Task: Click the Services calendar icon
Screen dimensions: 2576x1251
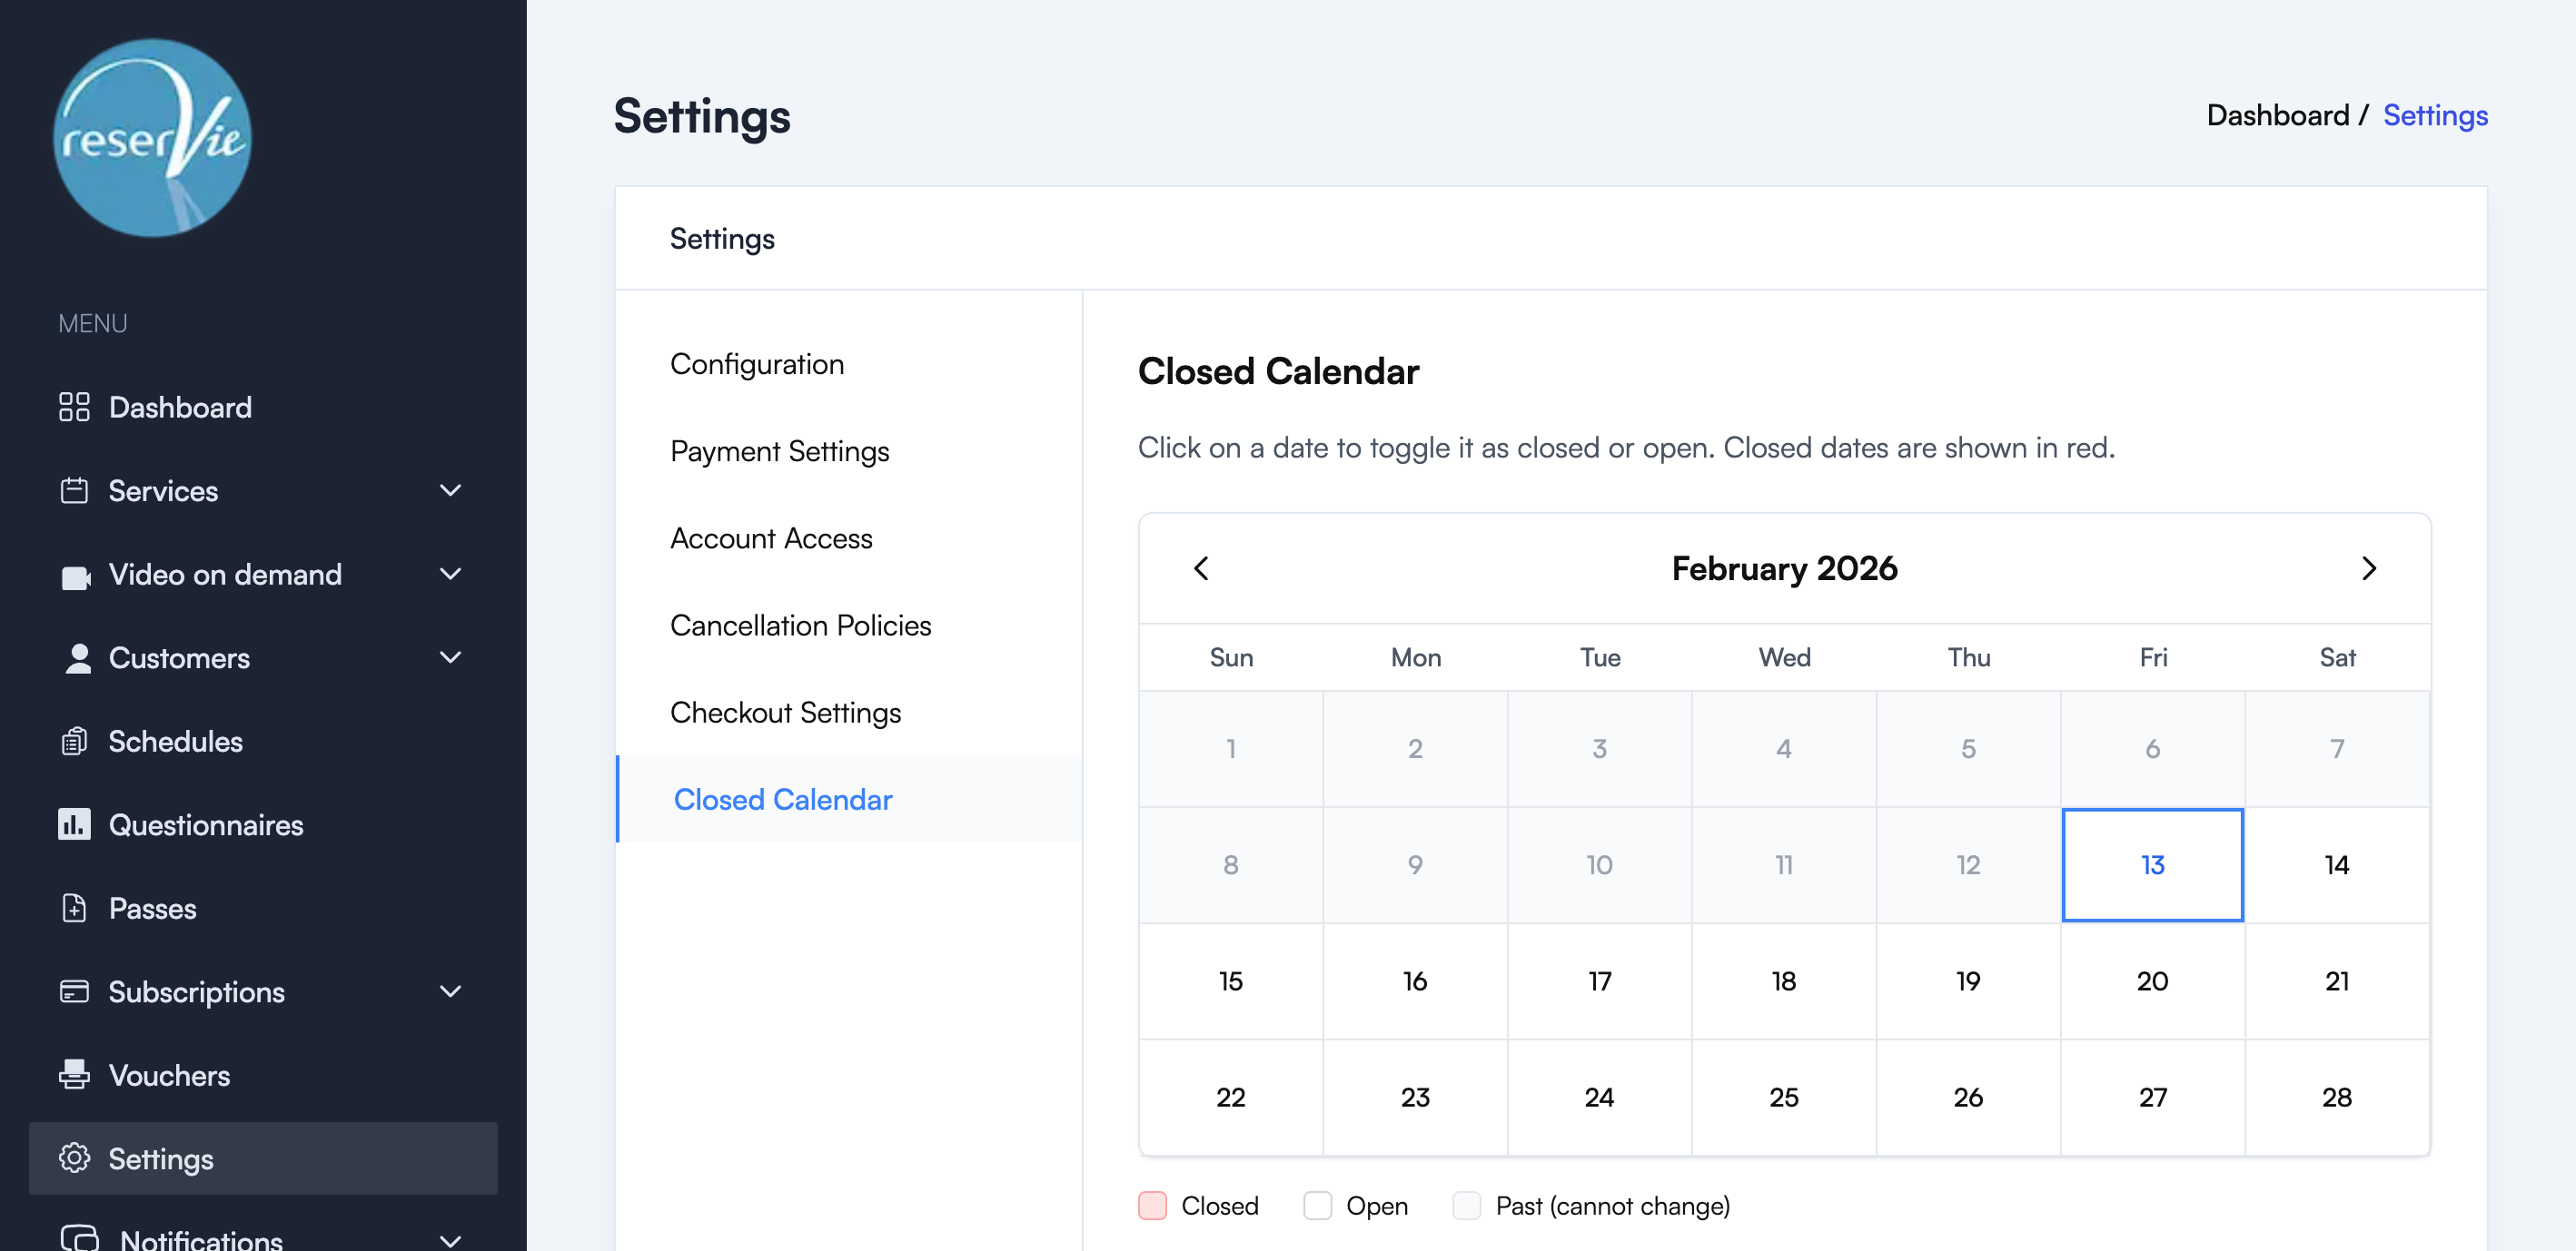Action: [x=74, y=490]
